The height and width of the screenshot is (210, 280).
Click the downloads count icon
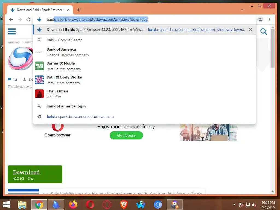pyautogui.click(x=24, y=80)
